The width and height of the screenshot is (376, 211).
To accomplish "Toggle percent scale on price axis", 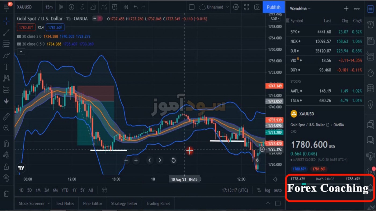I will click(x=259, y=190).
